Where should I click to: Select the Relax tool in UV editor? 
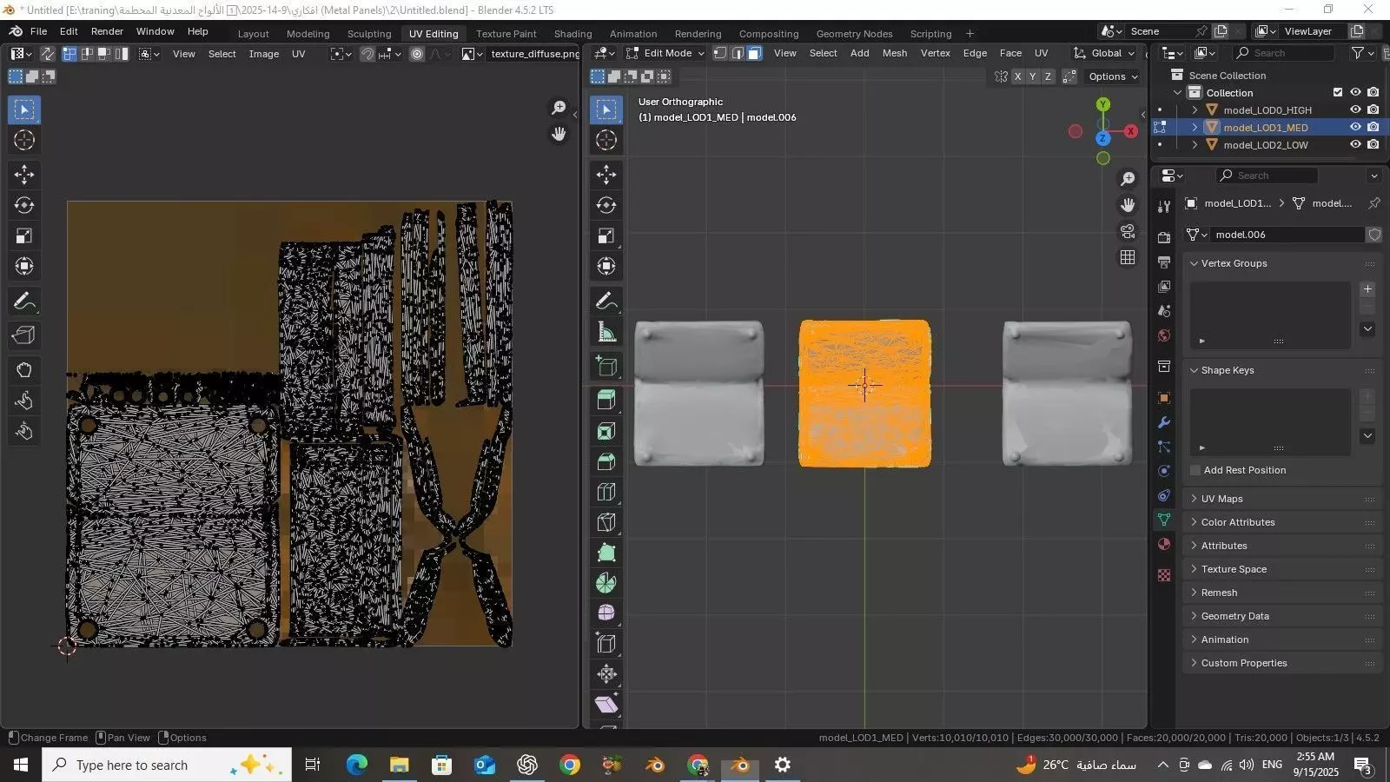[24, 401]
